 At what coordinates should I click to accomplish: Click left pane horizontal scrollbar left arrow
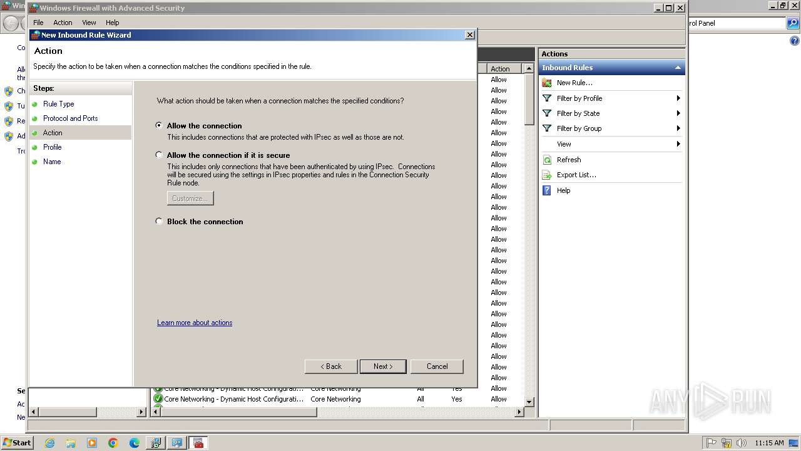pos(34,412)
